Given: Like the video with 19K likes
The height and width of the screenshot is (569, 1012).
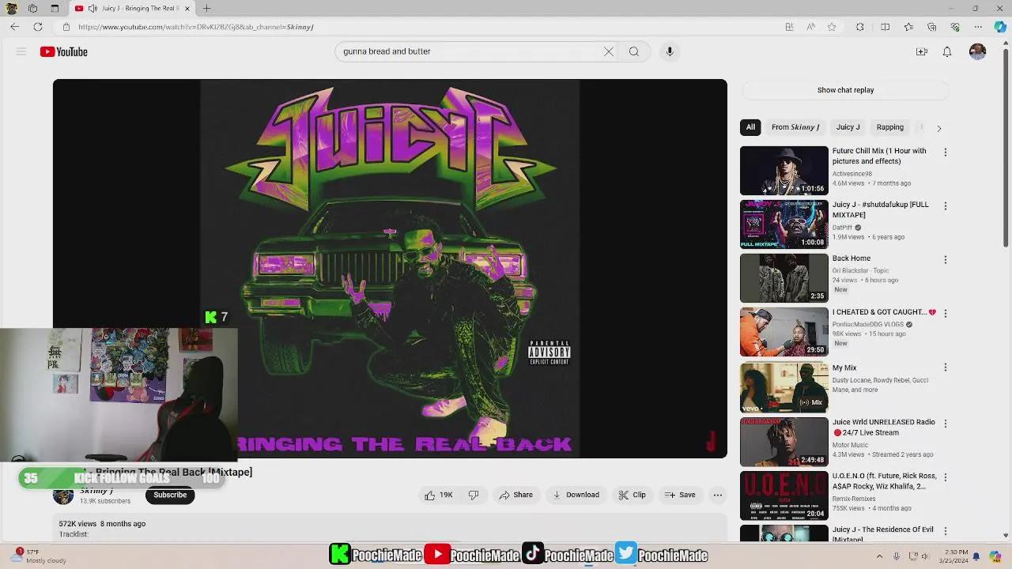Looking at the screenshot, I should coord(439,495).
